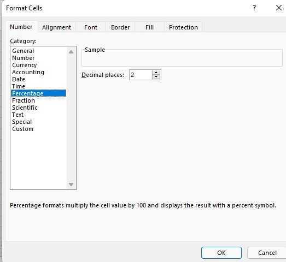The width and height of the screenshot is (286, 262).
Task: Click into the Decimal places field
Action: coord(141,75)
